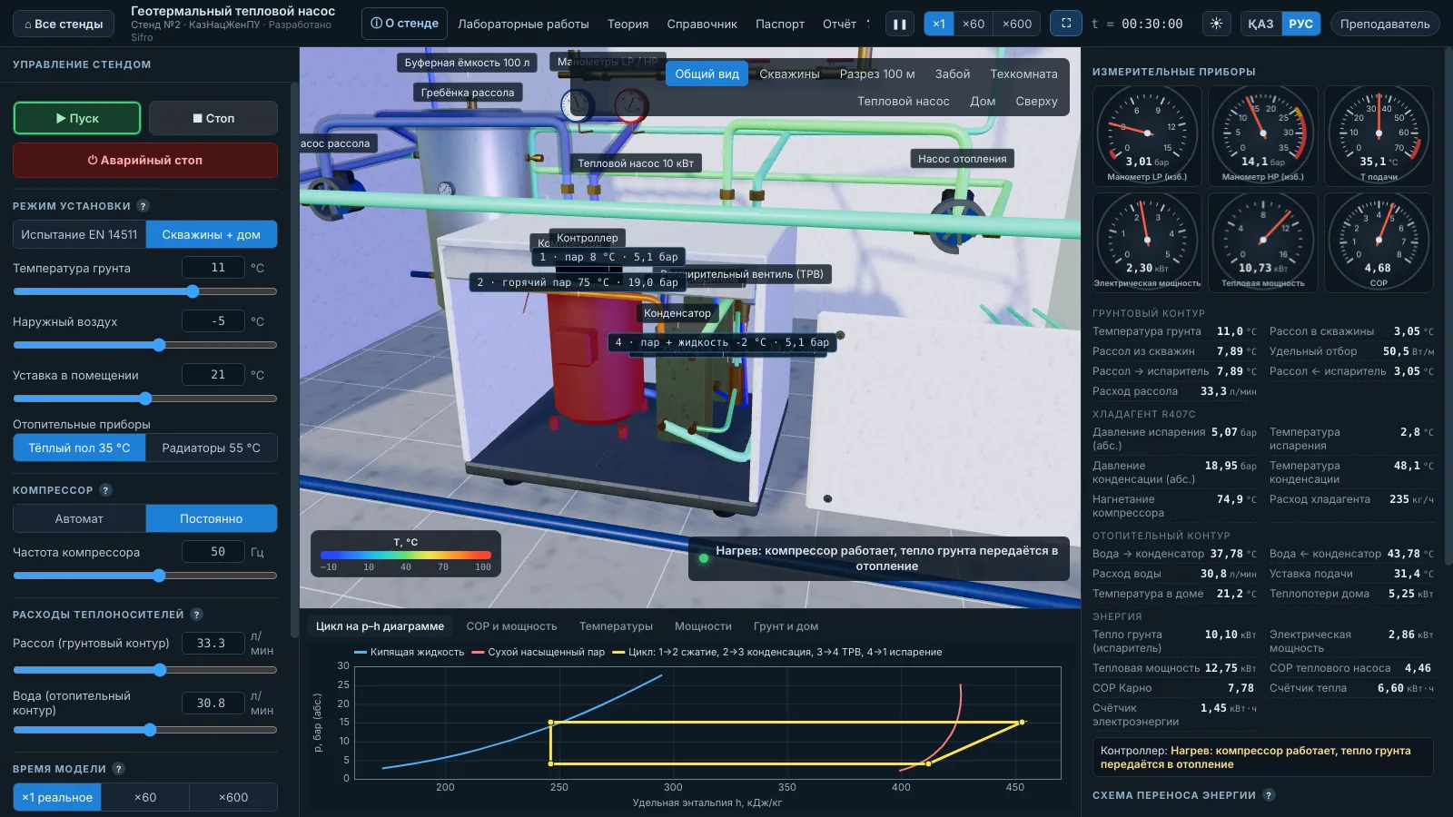The width and height of the screenshot is (1453, 817).
Task: Switch to Грунт и дом chart tab
Action: [786, 626]
